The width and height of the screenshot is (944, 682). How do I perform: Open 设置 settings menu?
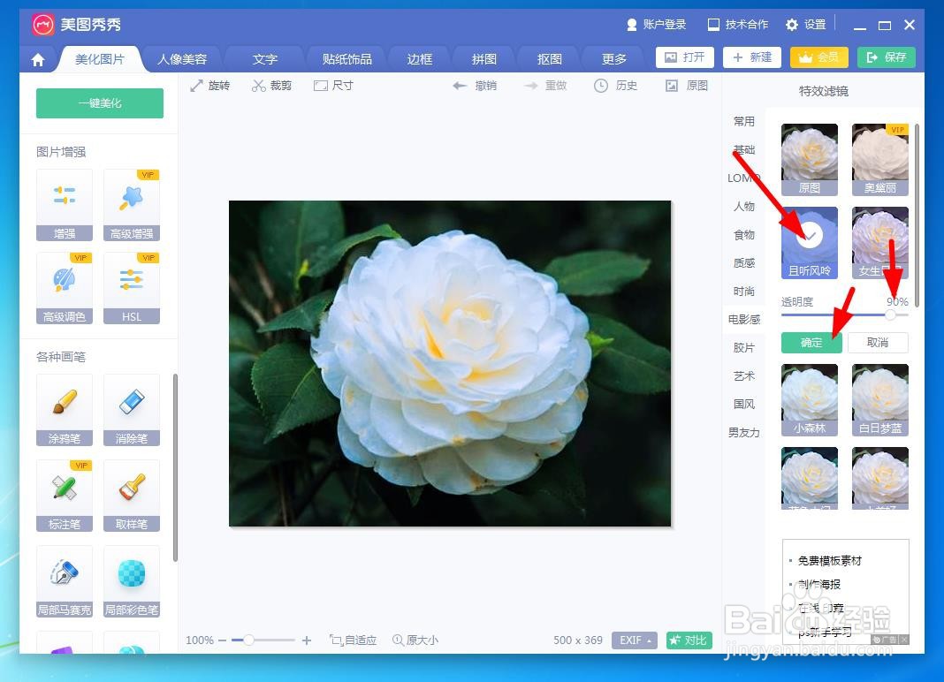pyautogui.click(x=805, y=24)
